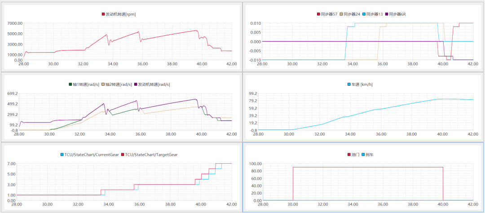Click the -0.010 y-axis value on the 同步器 chart
The image size is (485, 213).
255,60
